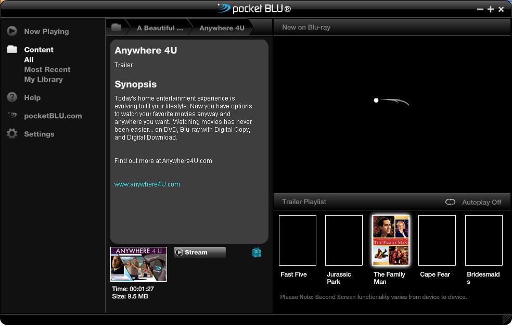Viewport: 512px width, 325px height.
Task: Open My Library section
Action: coord(44,79)
